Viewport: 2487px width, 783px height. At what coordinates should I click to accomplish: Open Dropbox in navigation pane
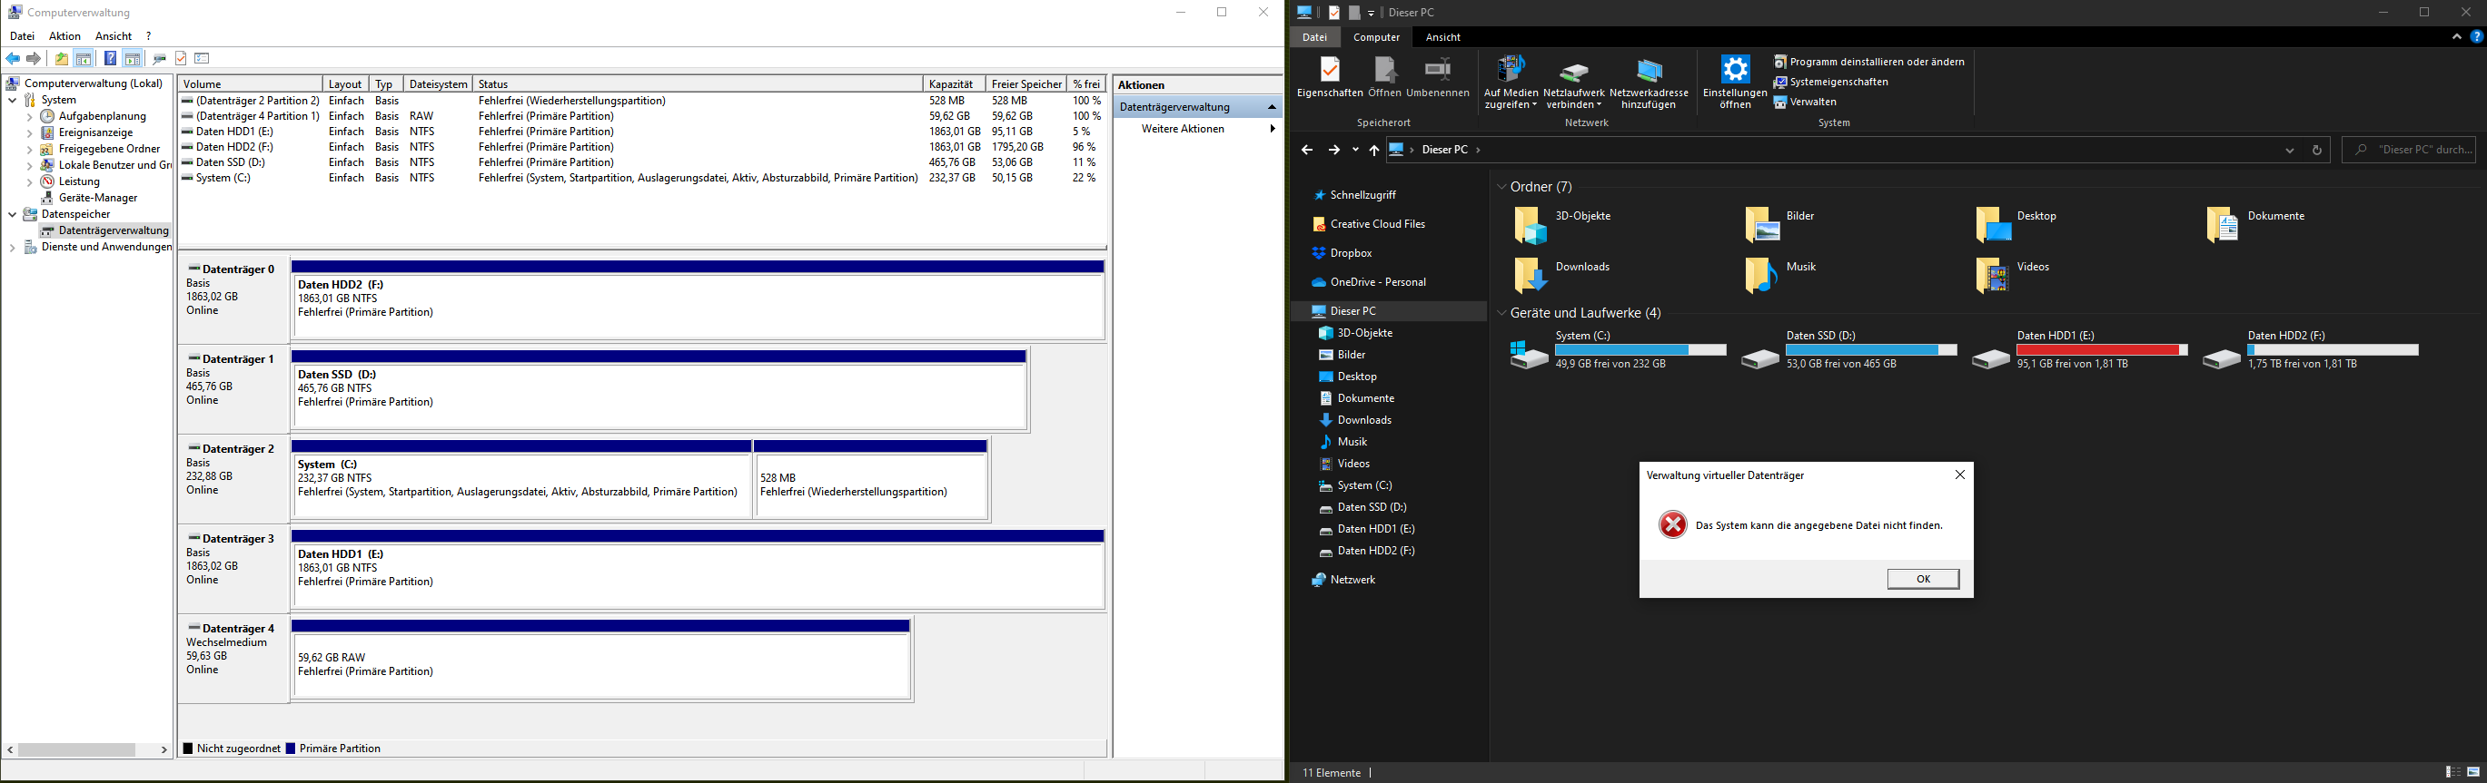point(1350,252)
